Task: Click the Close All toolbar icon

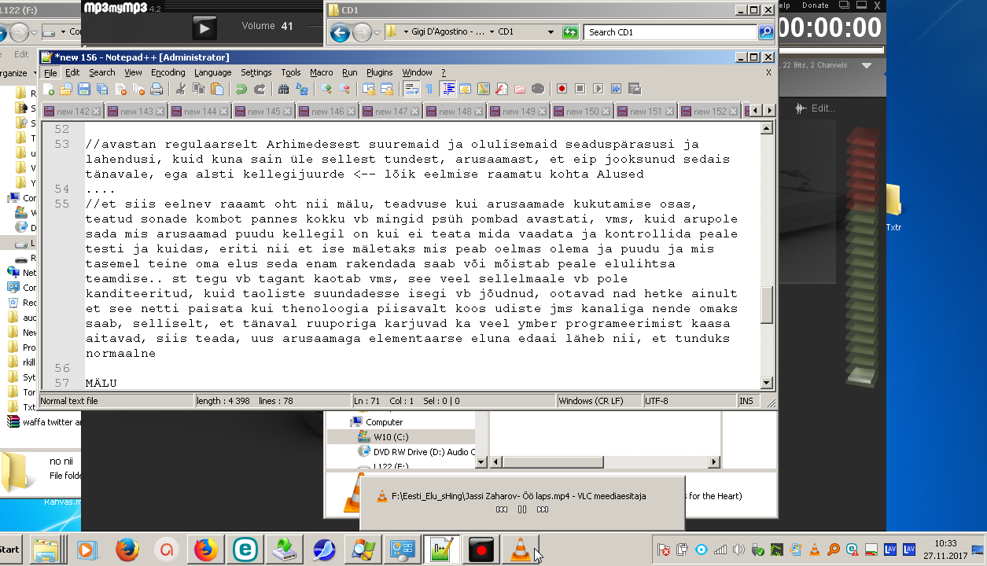Action: tap(138, 89)
